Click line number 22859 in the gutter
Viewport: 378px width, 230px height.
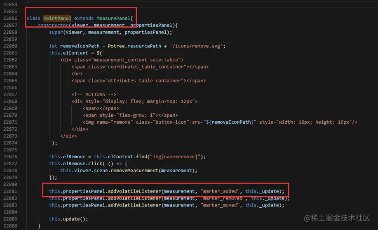coord(10,39)
